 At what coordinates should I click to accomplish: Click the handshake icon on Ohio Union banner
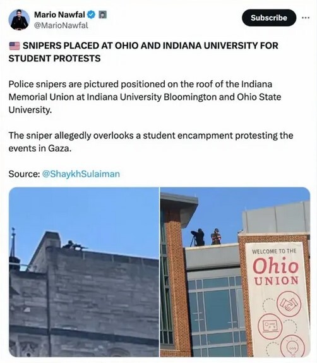coord(289,304)
